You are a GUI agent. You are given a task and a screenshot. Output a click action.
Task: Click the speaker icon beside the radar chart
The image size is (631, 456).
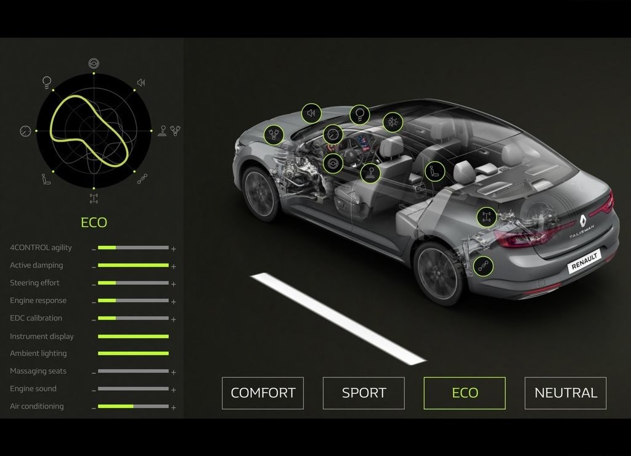coord(141,83)
